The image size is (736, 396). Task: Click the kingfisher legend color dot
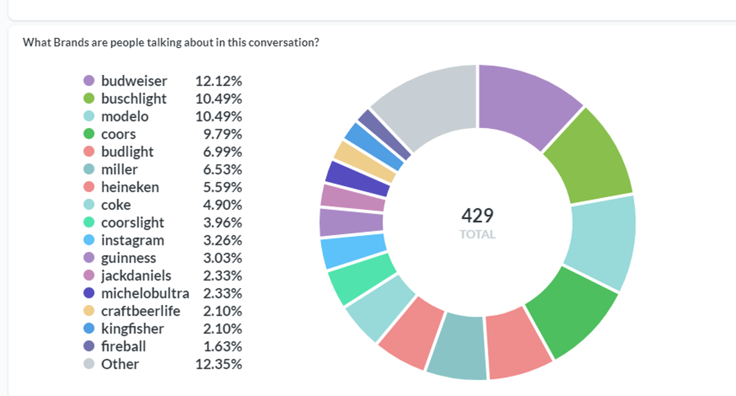89,328
